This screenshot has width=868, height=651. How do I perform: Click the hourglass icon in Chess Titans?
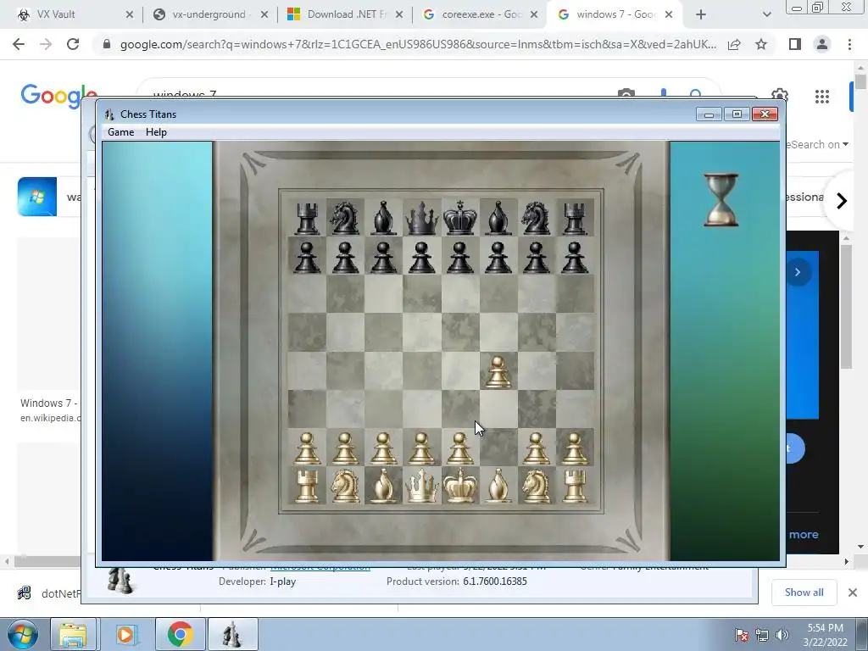(x=721, y=200)
